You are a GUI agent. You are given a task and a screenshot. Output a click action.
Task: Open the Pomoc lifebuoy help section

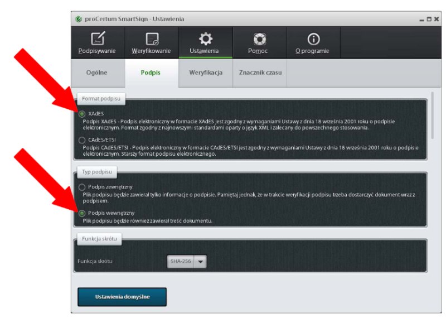pos(259,43)
